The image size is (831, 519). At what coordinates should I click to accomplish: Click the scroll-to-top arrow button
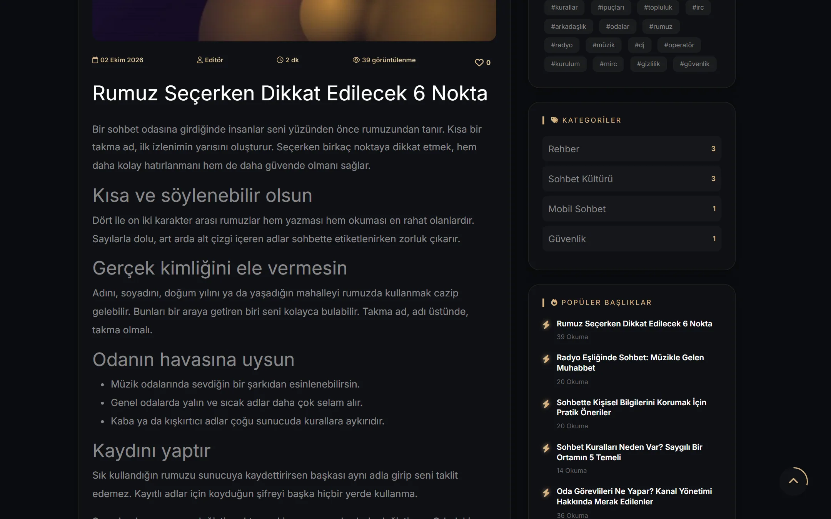click(x=793, y=481)
